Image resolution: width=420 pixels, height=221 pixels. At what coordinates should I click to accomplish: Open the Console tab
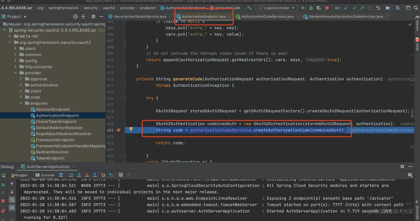pyautogui.click(x=45, y=175)
